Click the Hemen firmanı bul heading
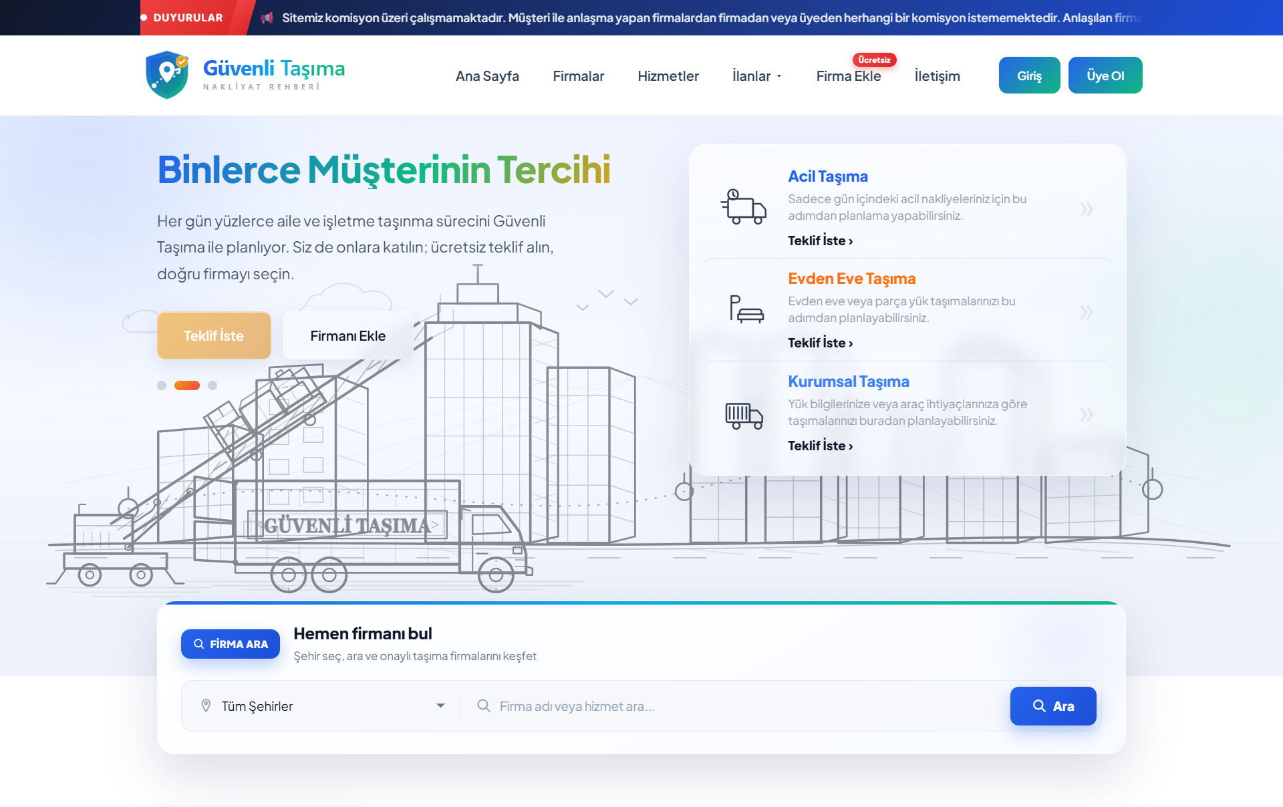 (363, 633)
